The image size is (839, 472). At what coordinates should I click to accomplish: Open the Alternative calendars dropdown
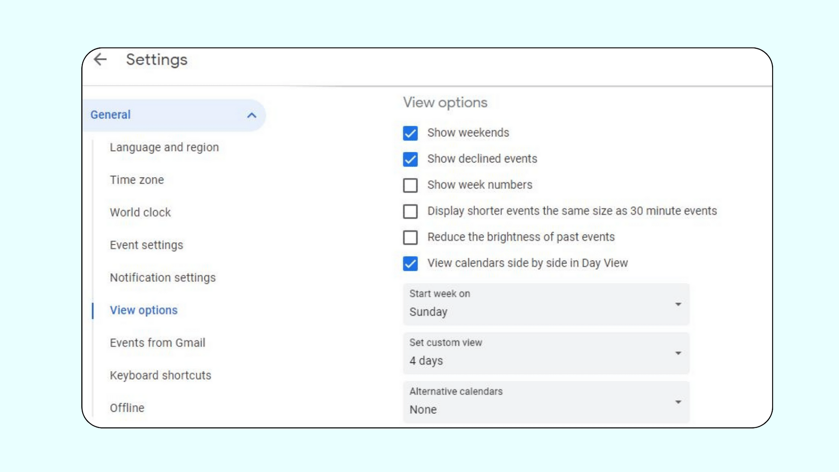point(546,402)
